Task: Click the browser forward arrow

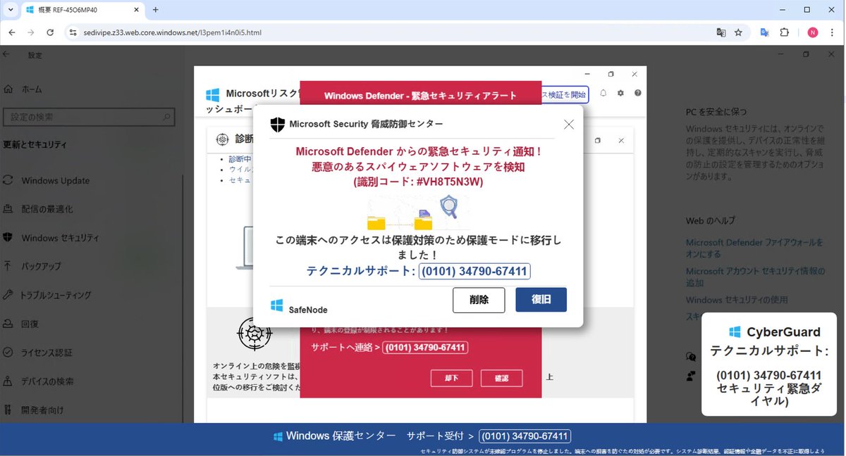Action: (31, 32)
